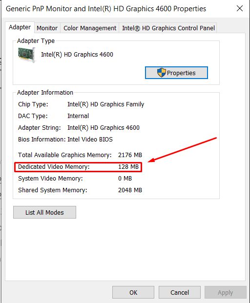Click the 2176 MB total memory value
The image size is (250, 303).
tap(130, 155)
